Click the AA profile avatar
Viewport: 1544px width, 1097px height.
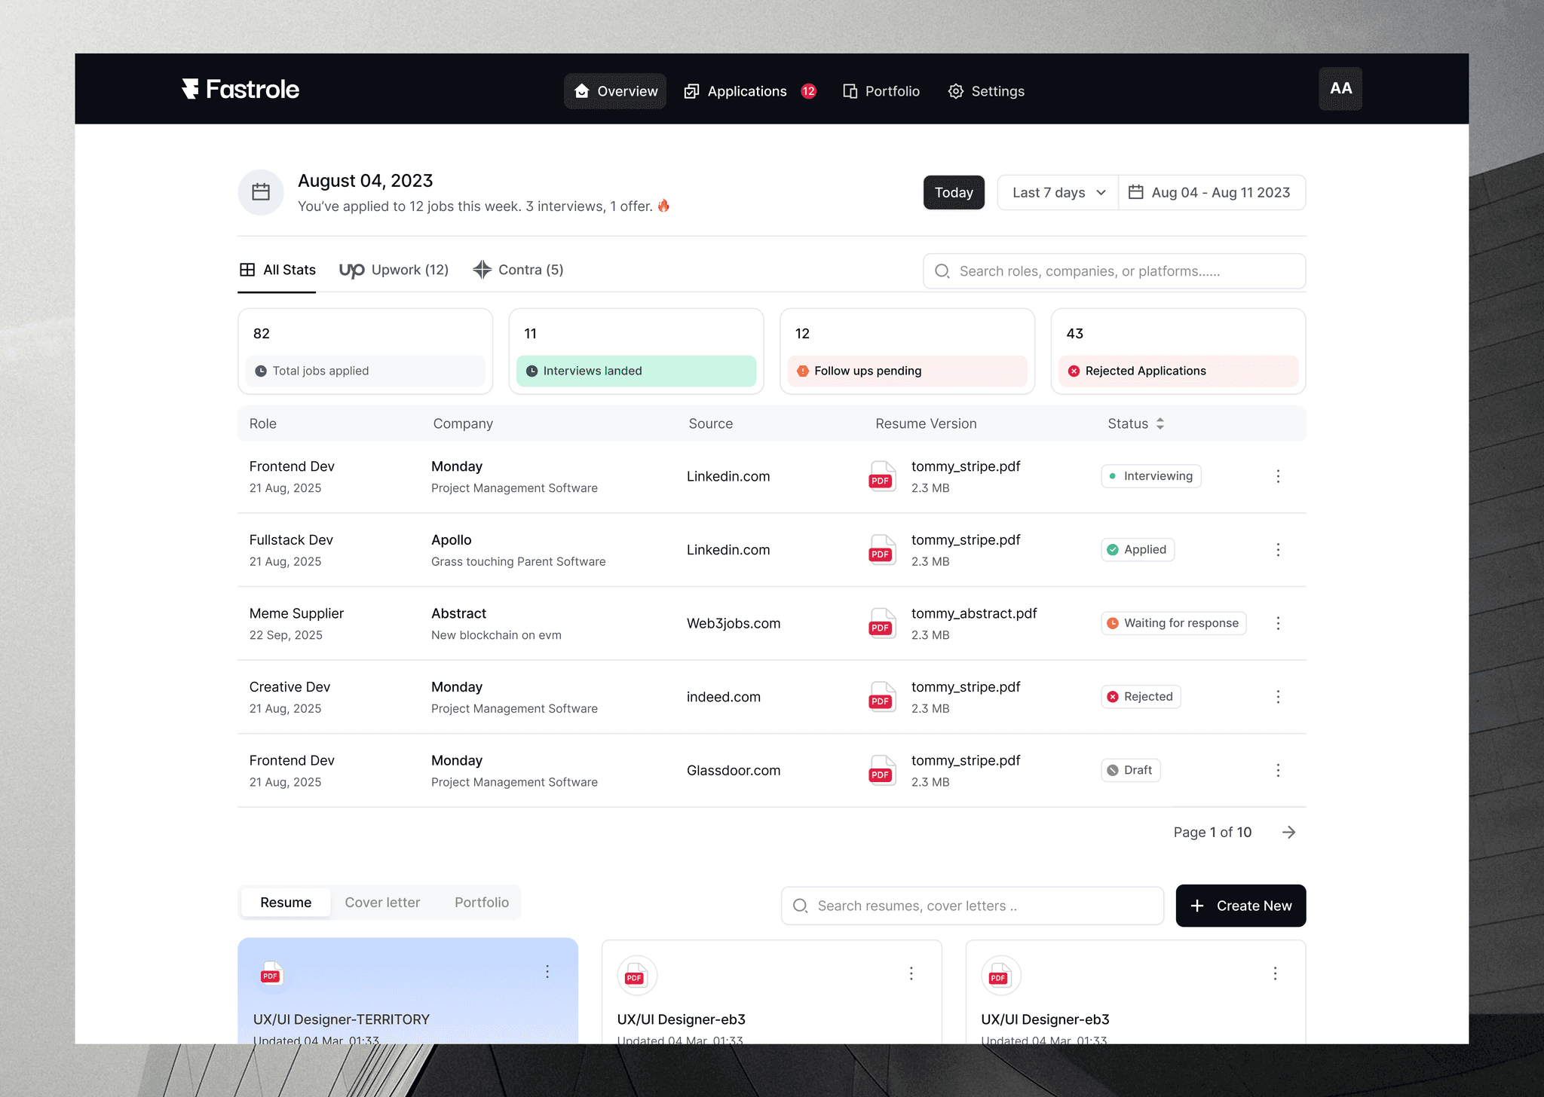[x=1340, y=89]
